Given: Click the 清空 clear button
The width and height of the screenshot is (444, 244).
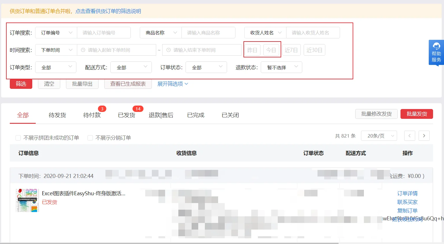Looking at the screenshot, I should (x=49, y=84).
